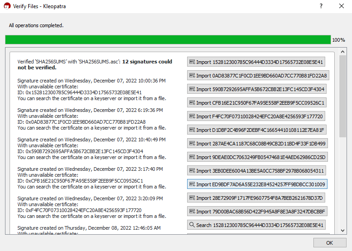Screen dimensions: 352x251
Task: Click signature line dated 3:17:40 PM
Action: tap(90, 169)
